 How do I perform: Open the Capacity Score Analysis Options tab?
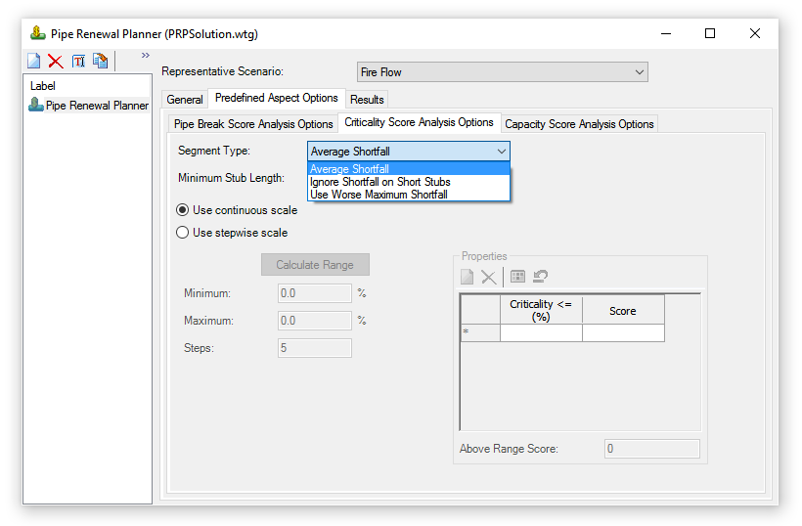[579, 124]
